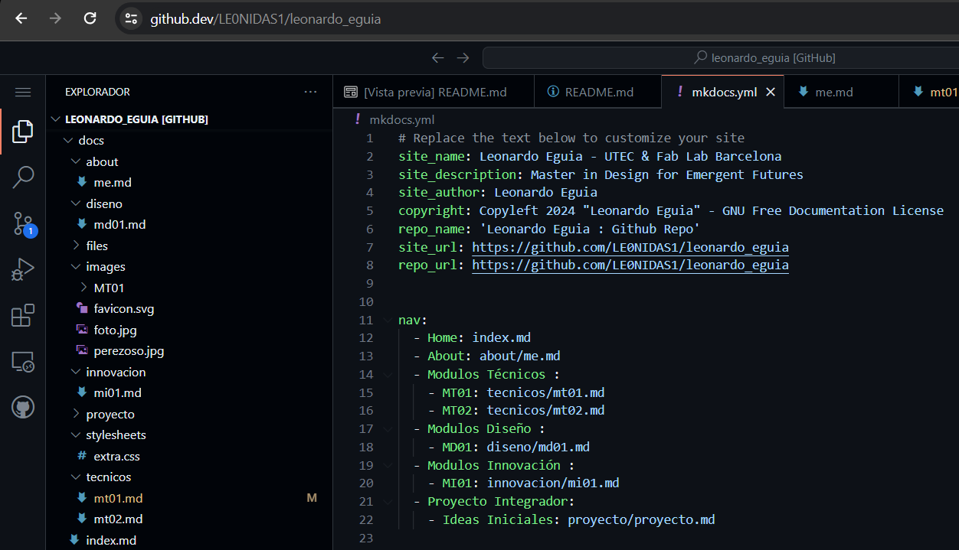This screenshot has height=550, width=959.
Task: Go forward in editor navigation history
Action: (463, 57)
